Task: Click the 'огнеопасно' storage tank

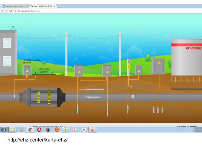Action: [x=187, y=56]
